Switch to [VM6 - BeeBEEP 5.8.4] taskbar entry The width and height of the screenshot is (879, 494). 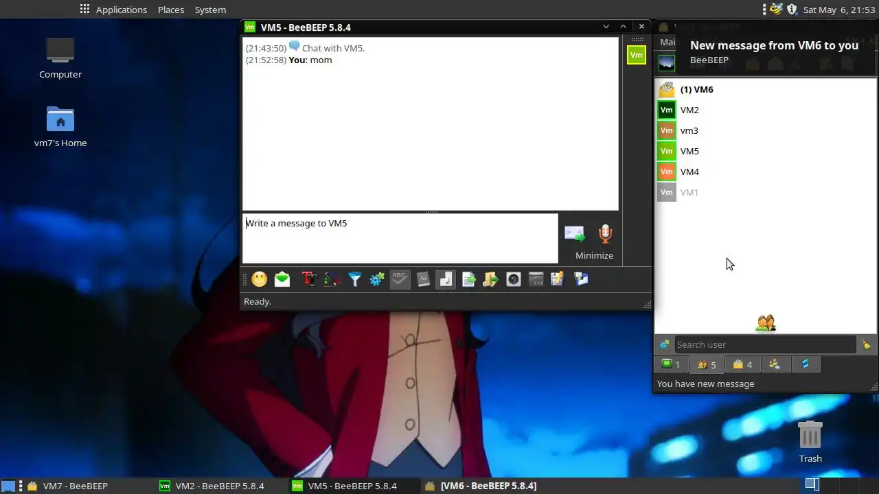(x=488, y=486)
